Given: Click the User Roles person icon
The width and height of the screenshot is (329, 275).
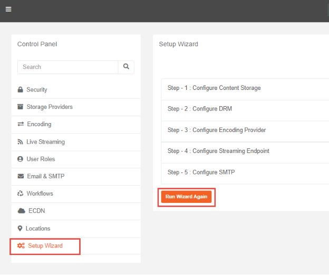Looking at the screenshot, I should pos(21,159).
